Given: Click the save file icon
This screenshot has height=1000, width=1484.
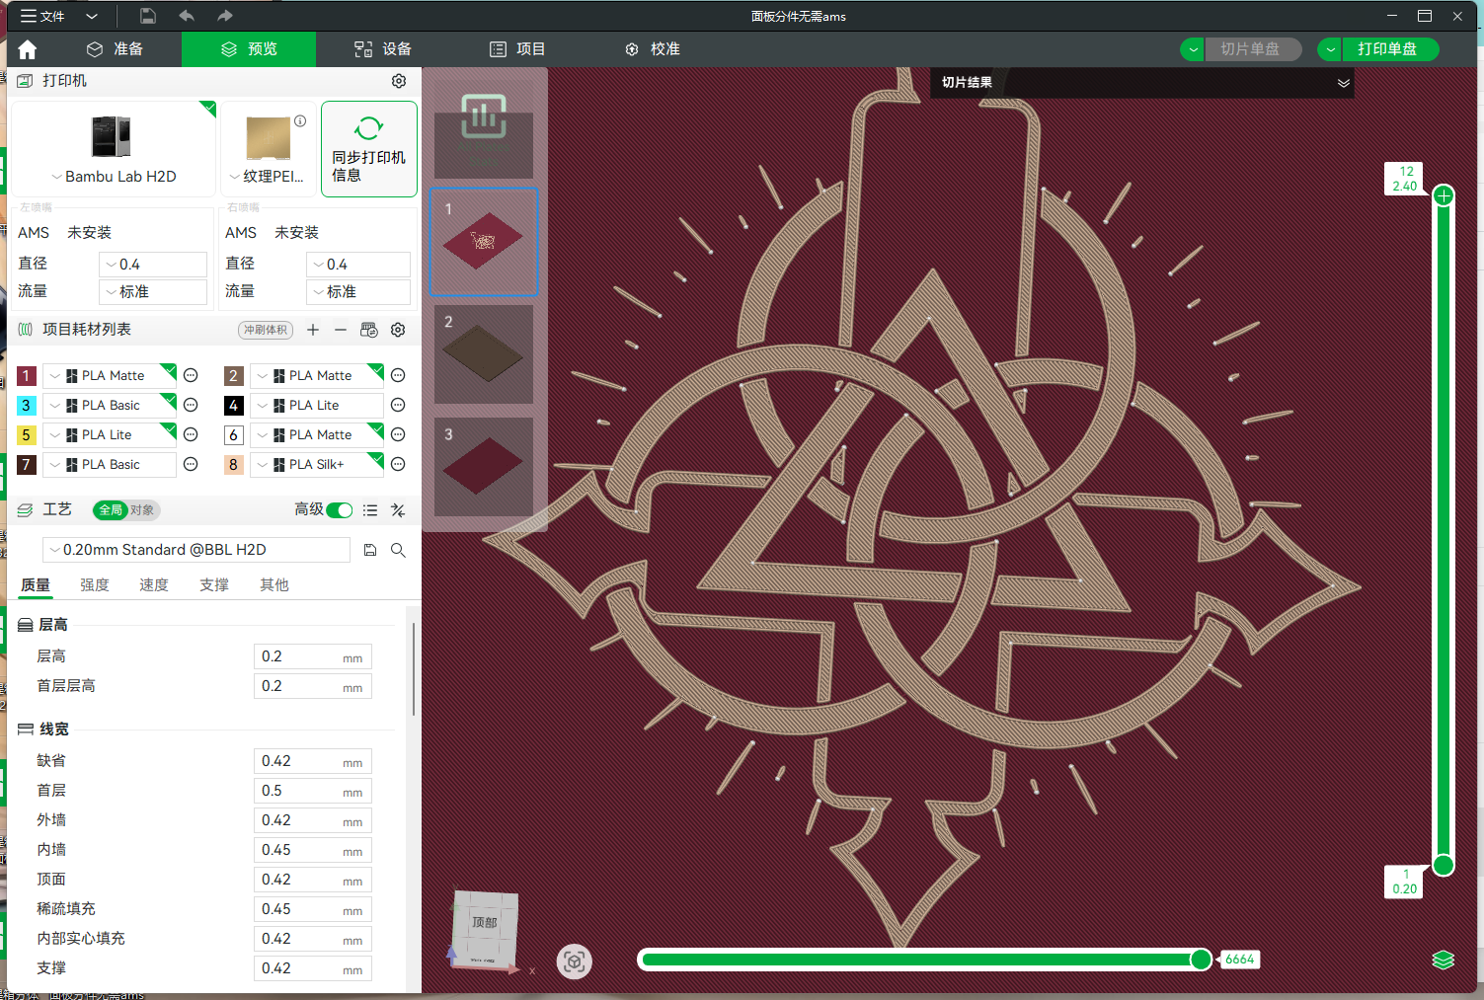Looking at the screenshot, I should click(x=147, y=16).
